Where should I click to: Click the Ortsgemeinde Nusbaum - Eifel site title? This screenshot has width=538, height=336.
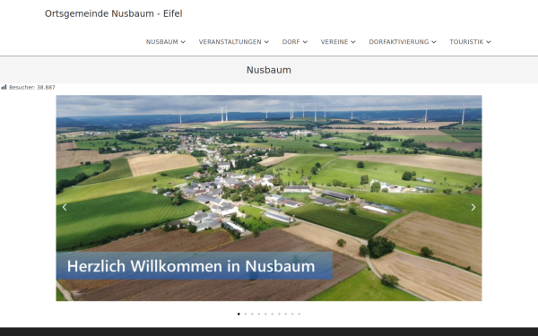[x=114, y=13]
